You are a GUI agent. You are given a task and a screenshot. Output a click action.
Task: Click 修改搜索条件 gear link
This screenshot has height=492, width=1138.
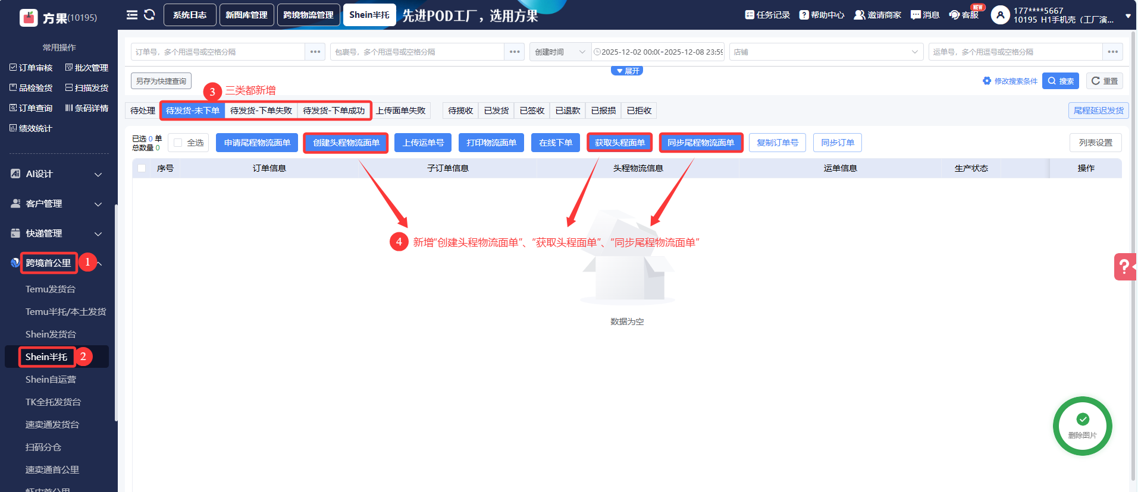(x=1010, y=81)
